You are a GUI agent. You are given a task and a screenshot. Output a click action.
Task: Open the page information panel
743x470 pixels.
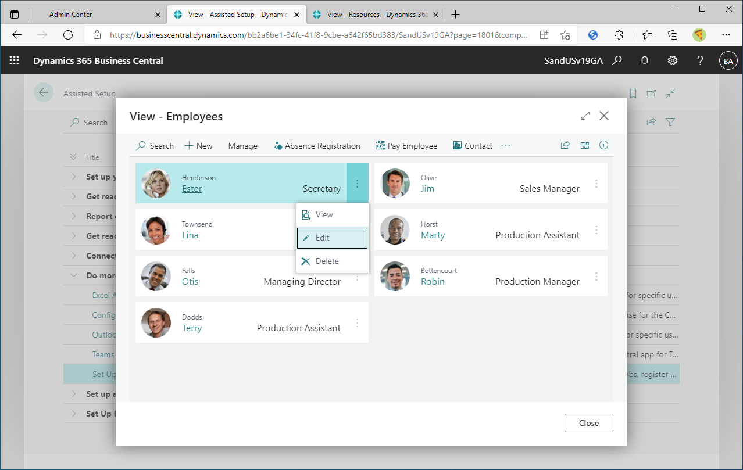tap(603, 145)
